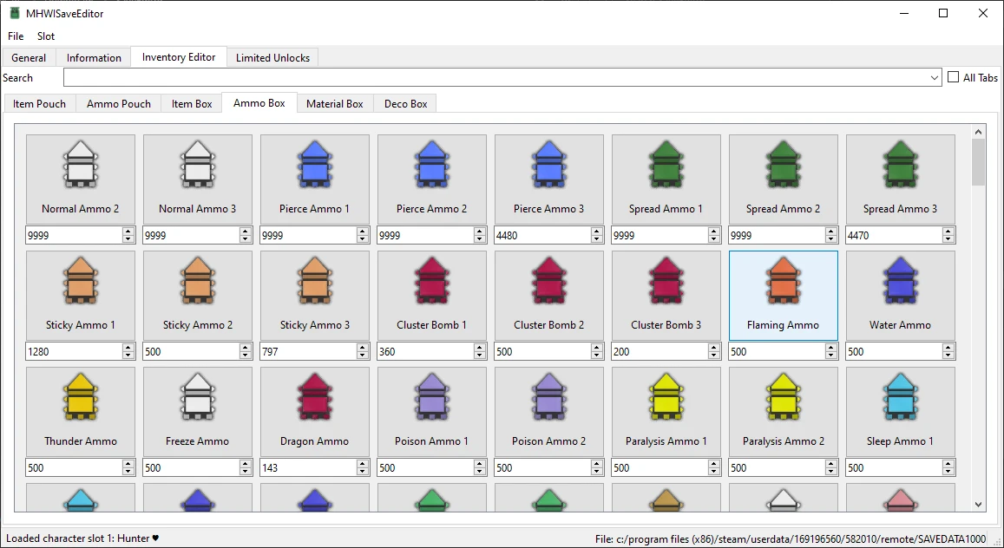Select the Cluster Bomb 3 item icon
This screenshot has width=1004, height=548.
666,281
